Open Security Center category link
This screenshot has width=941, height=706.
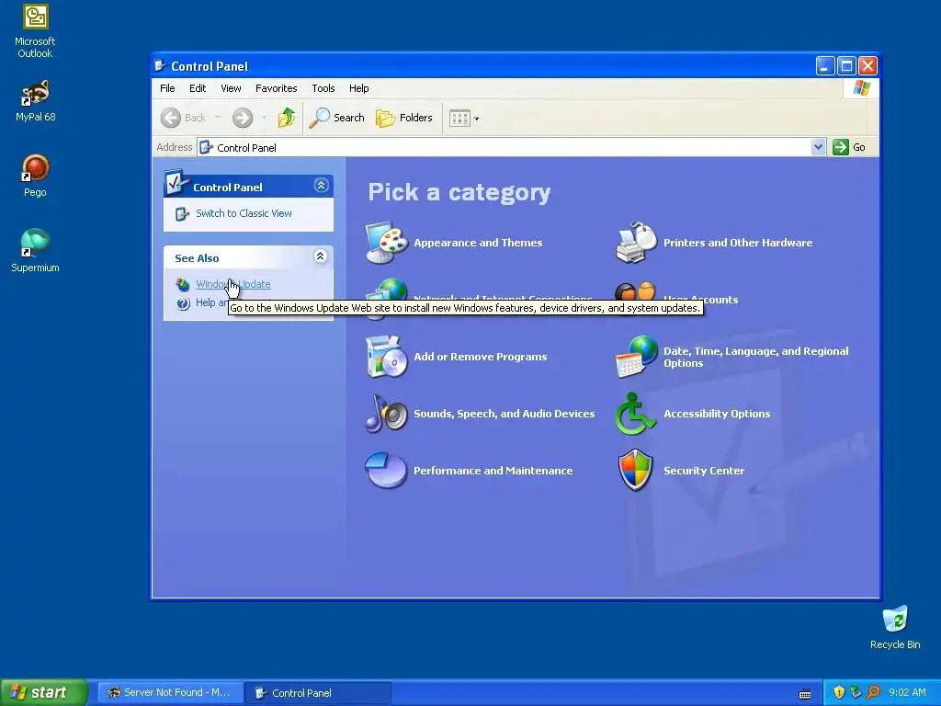[704, 471]
